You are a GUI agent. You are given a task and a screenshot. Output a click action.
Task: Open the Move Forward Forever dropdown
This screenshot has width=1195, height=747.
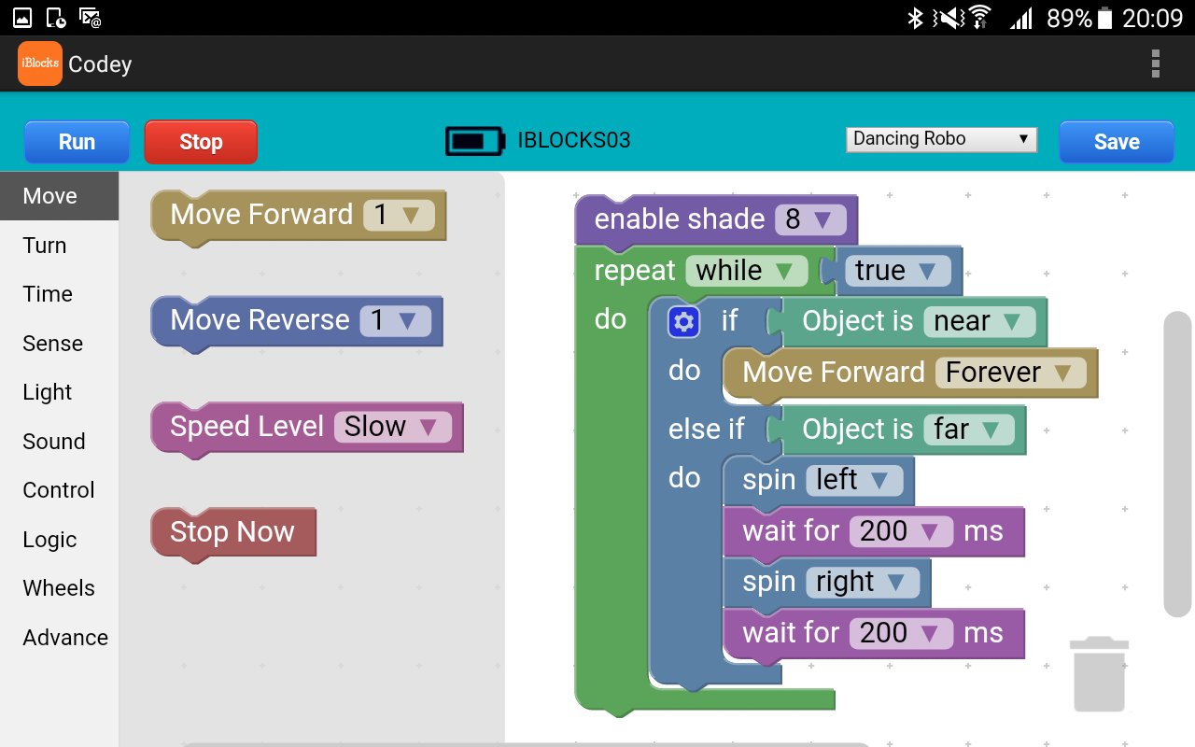pos(1011,373)
